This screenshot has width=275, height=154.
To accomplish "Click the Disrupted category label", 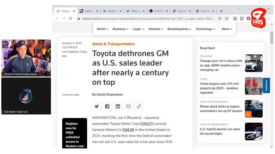I will [x=206, y=56].
